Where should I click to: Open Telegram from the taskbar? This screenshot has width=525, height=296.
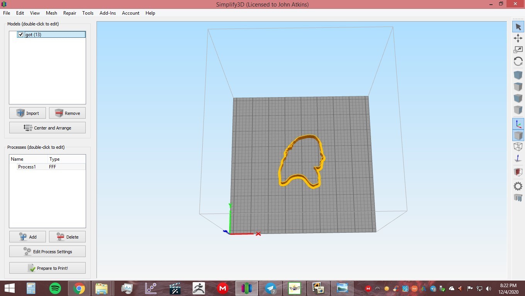pyautogui.click(x=270, y=288)
